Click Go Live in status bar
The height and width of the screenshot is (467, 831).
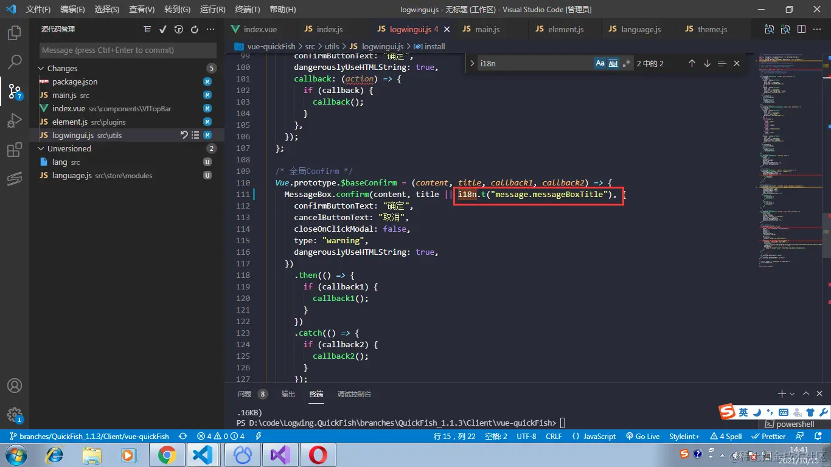(x=642, y=437)
